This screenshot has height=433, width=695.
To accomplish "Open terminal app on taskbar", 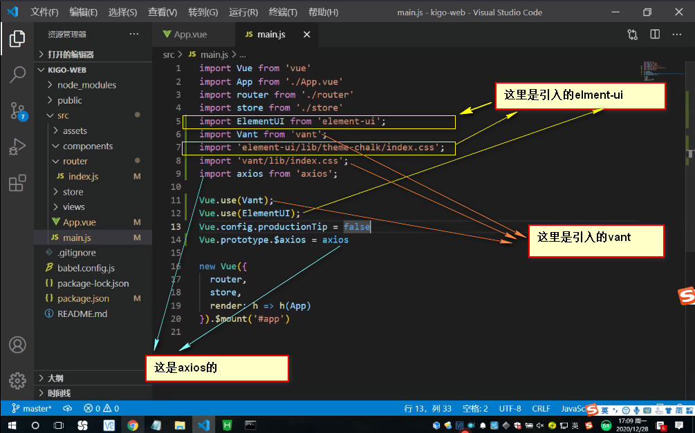I will point(250,425).
